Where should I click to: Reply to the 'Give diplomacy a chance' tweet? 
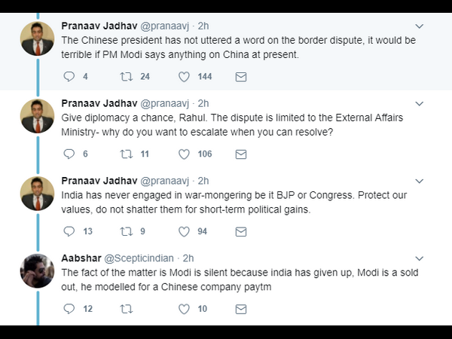(69, 154)
